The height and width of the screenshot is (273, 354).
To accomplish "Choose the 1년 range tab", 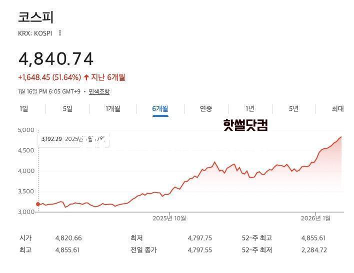I will click(250, 109).
